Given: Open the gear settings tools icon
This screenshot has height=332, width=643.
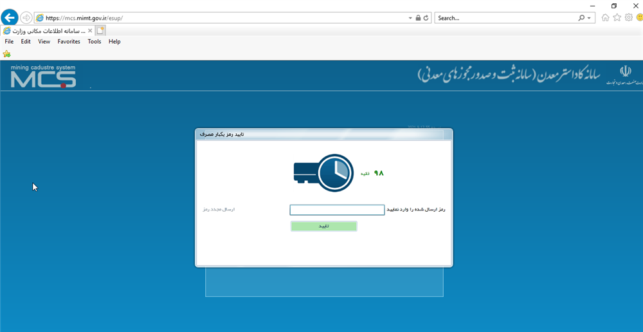Looking at the screenshot, I should [x=628, y=17].
